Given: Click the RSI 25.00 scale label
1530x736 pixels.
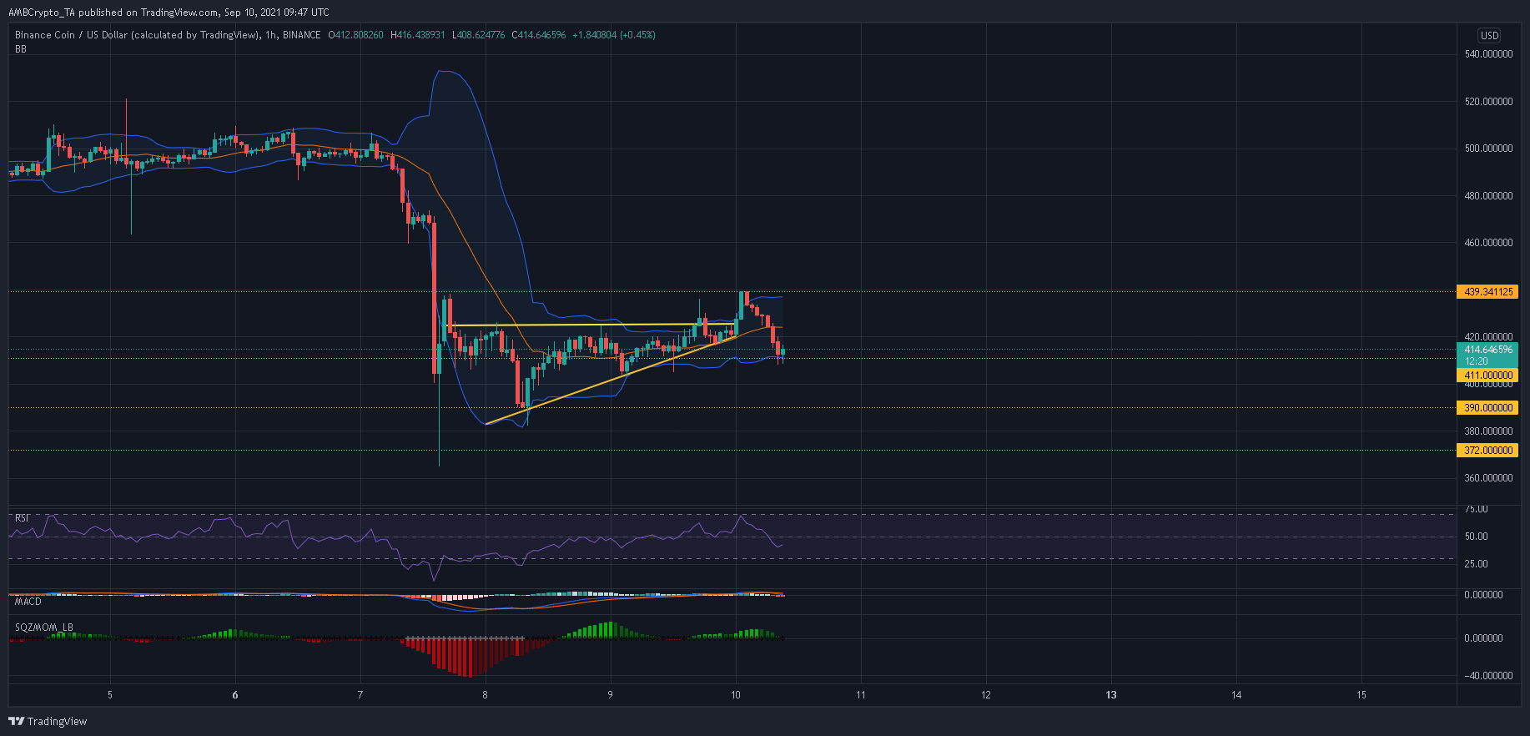Looking at the screenshot, I should click(1477, 564).
